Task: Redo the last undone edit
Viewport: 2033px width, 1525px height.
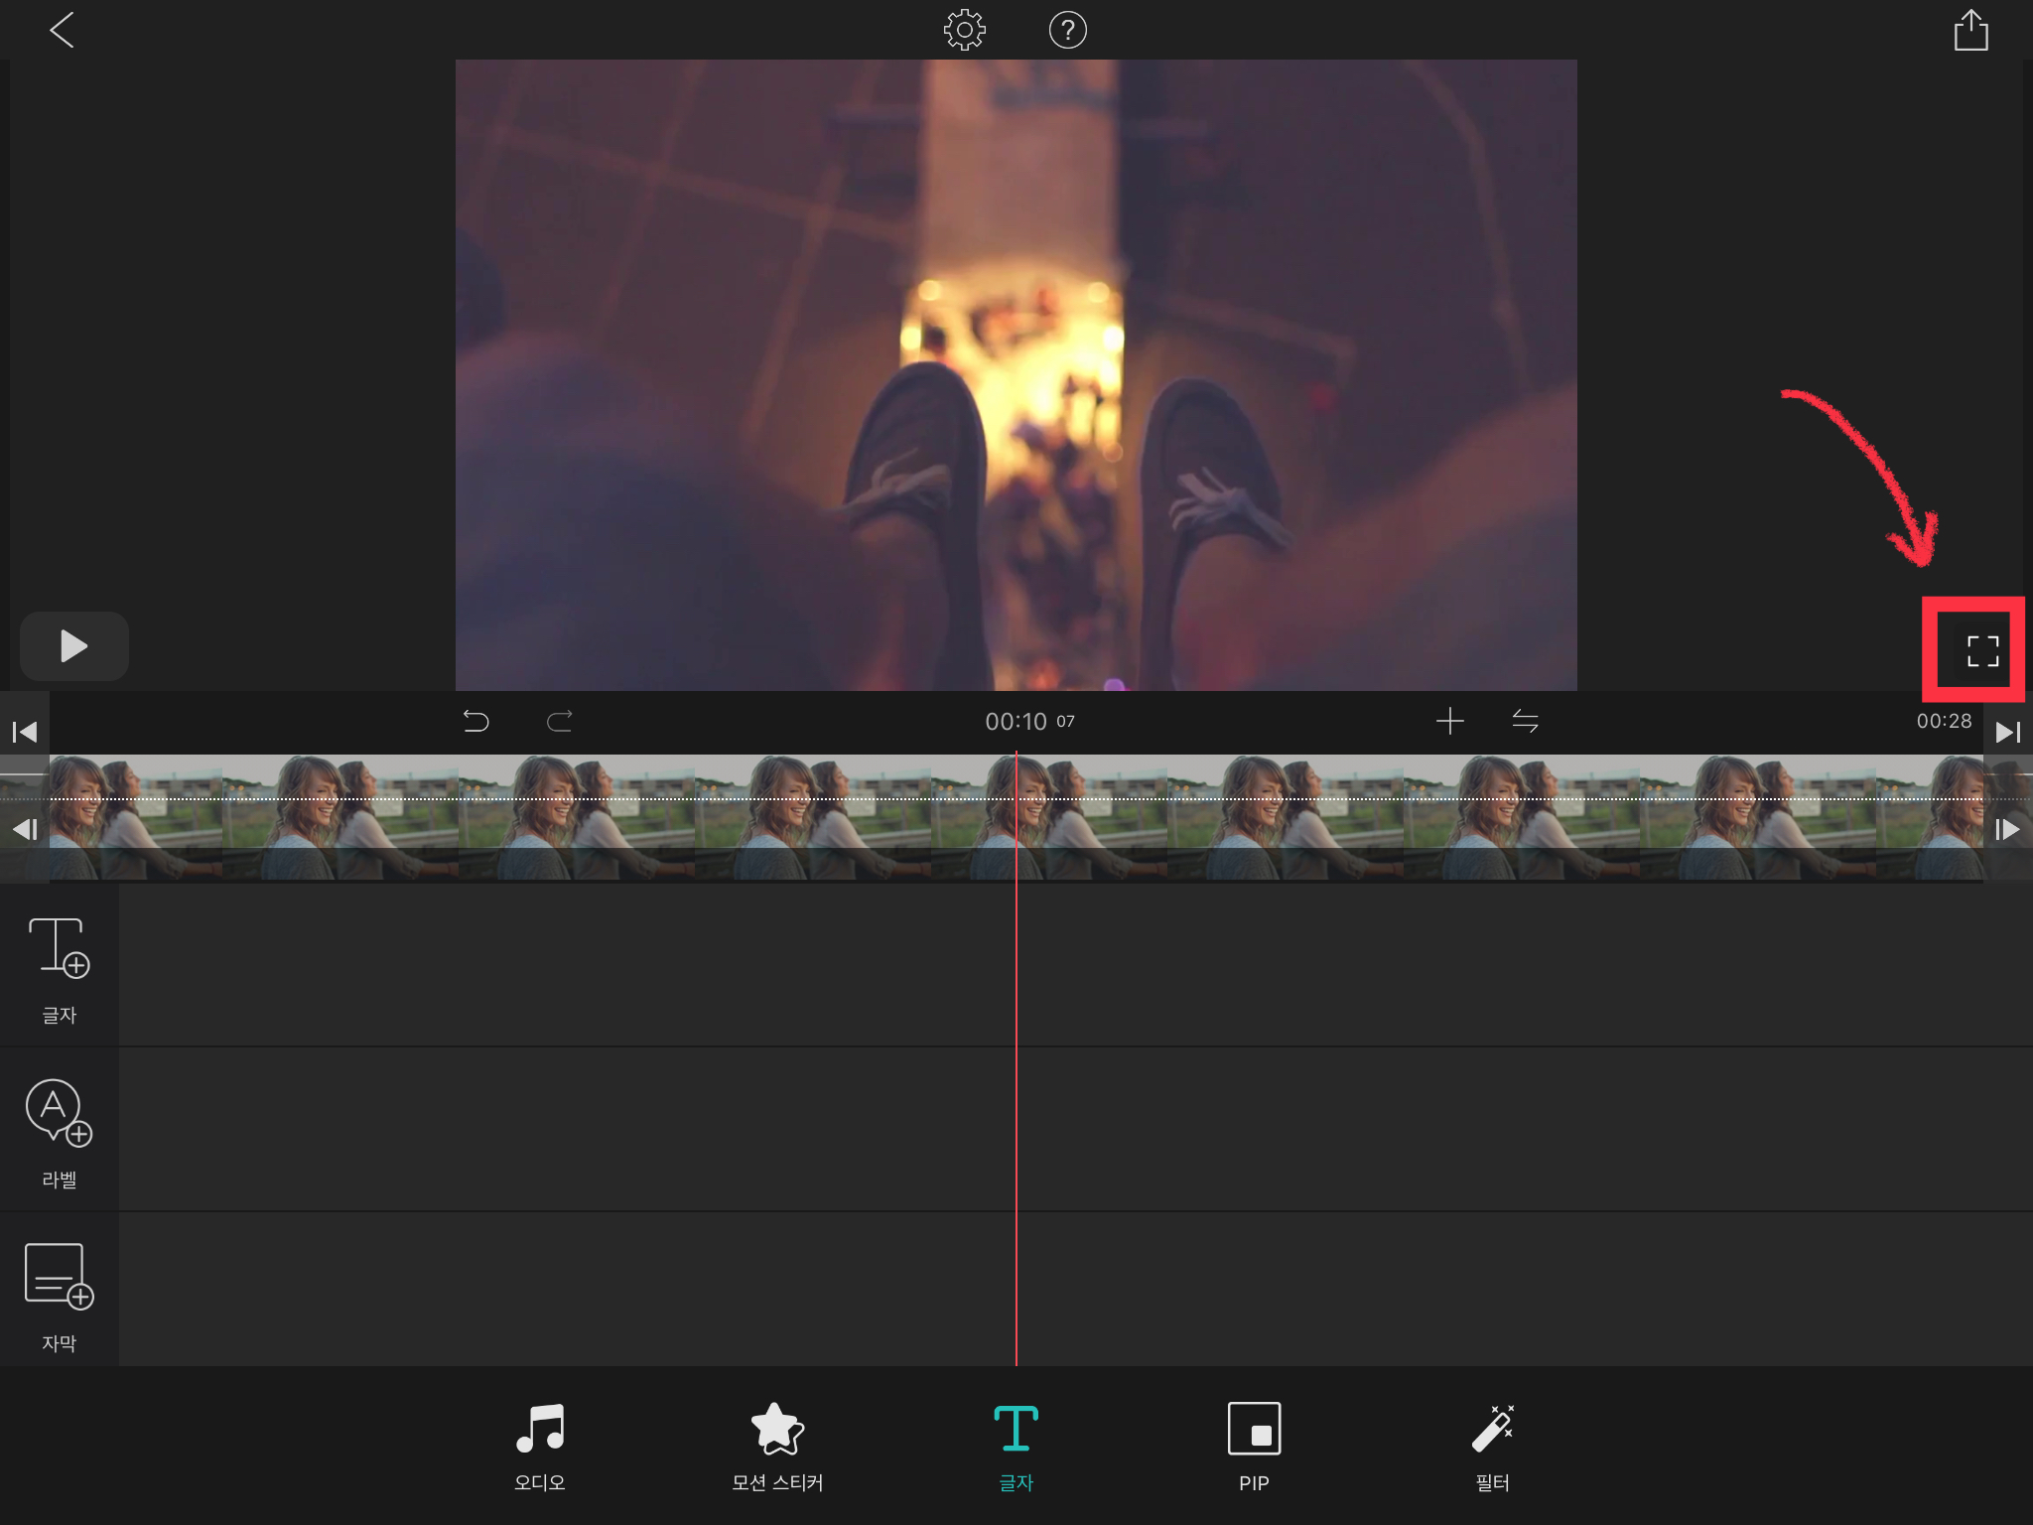Action: click(x=560, y=721)
